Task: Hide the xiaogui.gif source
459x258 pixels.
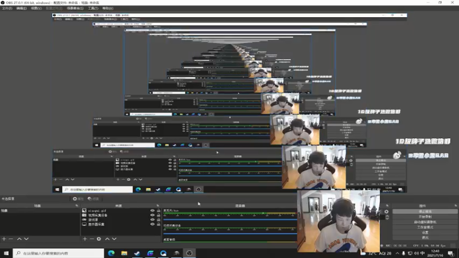Action: tap(152, 210)
